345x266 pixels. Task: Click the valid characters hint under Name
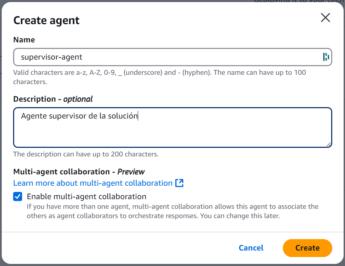point(159,73)
